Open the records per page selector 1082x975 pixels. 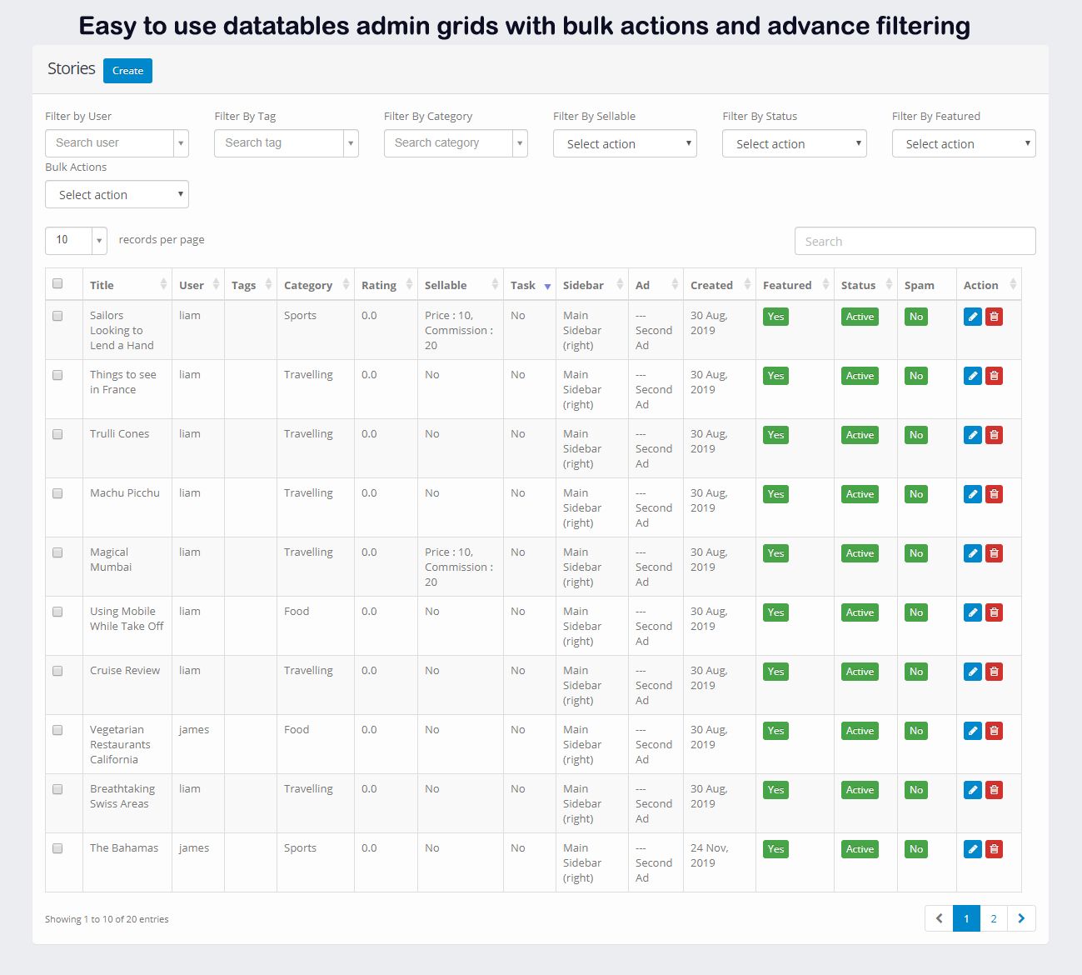pos(76,240)
